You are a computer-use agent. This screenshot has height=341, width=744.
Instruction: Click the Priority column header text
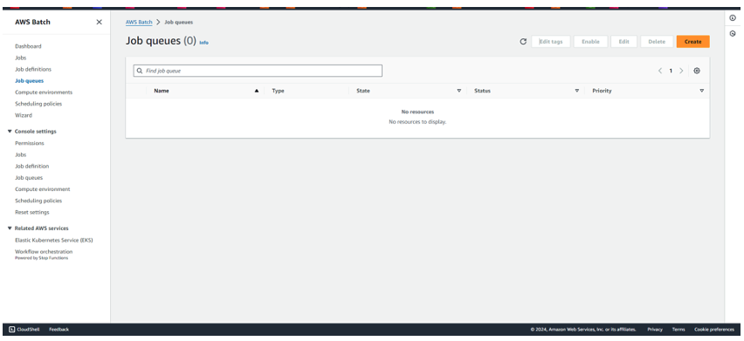(x=602, y=91)
